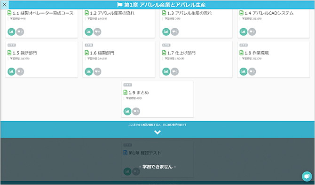Close the chapter view with X
The image size is (315, 185).
point(4,4)
